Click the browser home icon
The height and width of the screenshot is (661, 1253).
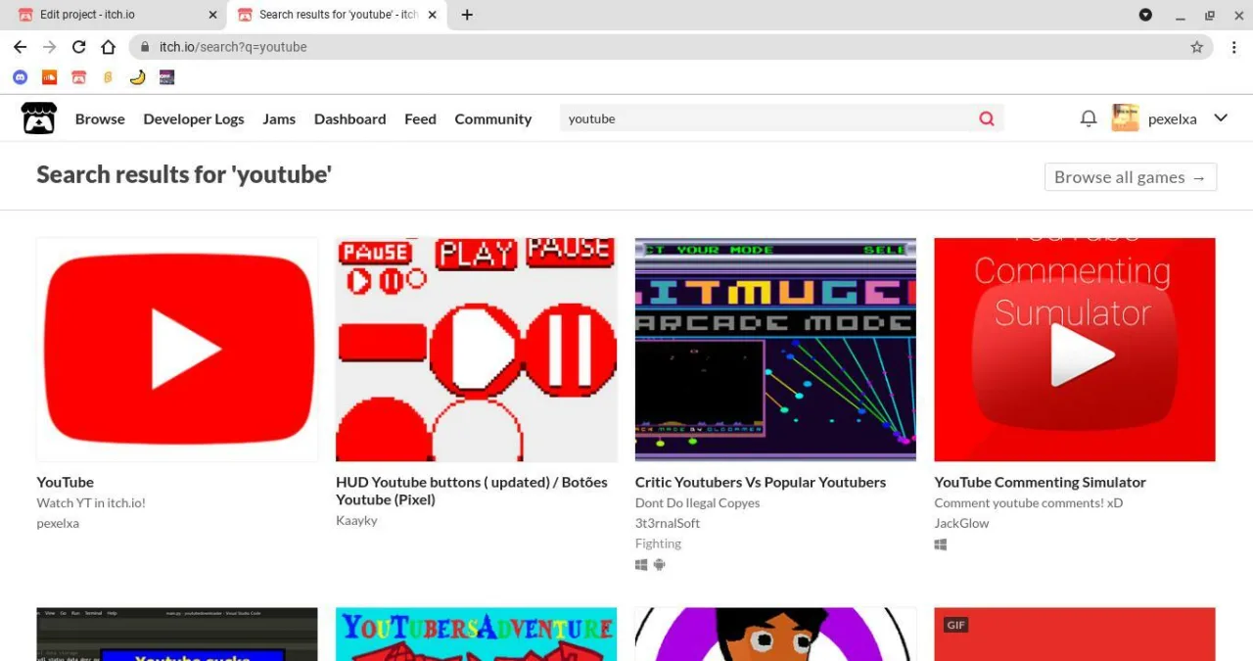click(x=108, y=47)
